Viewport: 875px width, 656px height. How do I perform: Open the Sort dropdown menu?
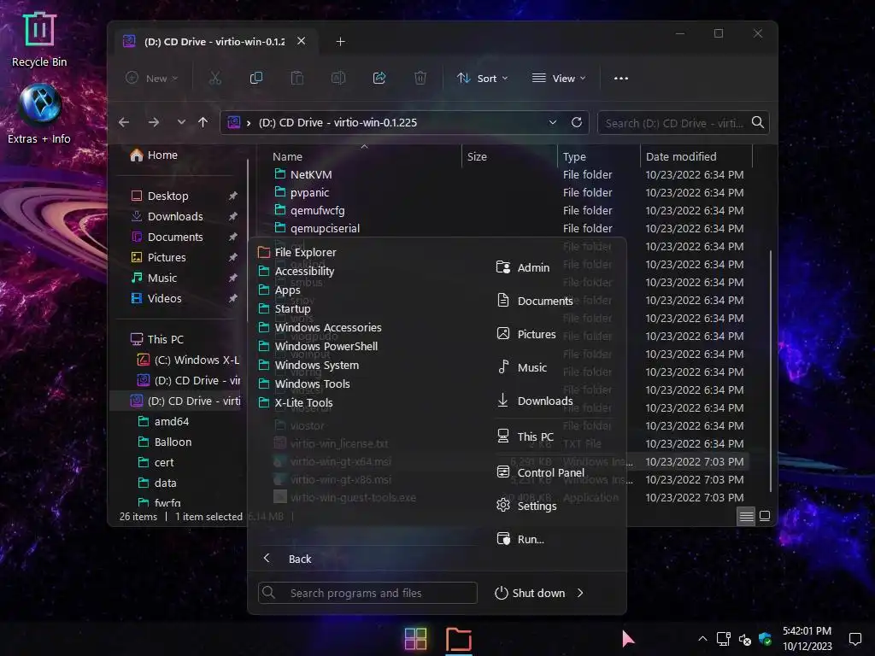tap(483, 78)
